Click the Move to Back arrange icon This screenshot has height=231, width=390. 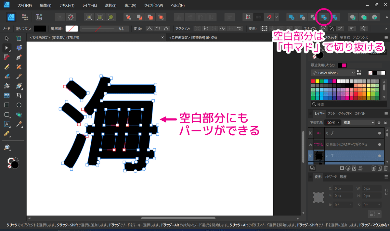(129, 17)
